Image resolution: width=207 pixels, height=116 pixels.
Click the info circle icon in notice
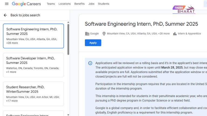(90, 63)
